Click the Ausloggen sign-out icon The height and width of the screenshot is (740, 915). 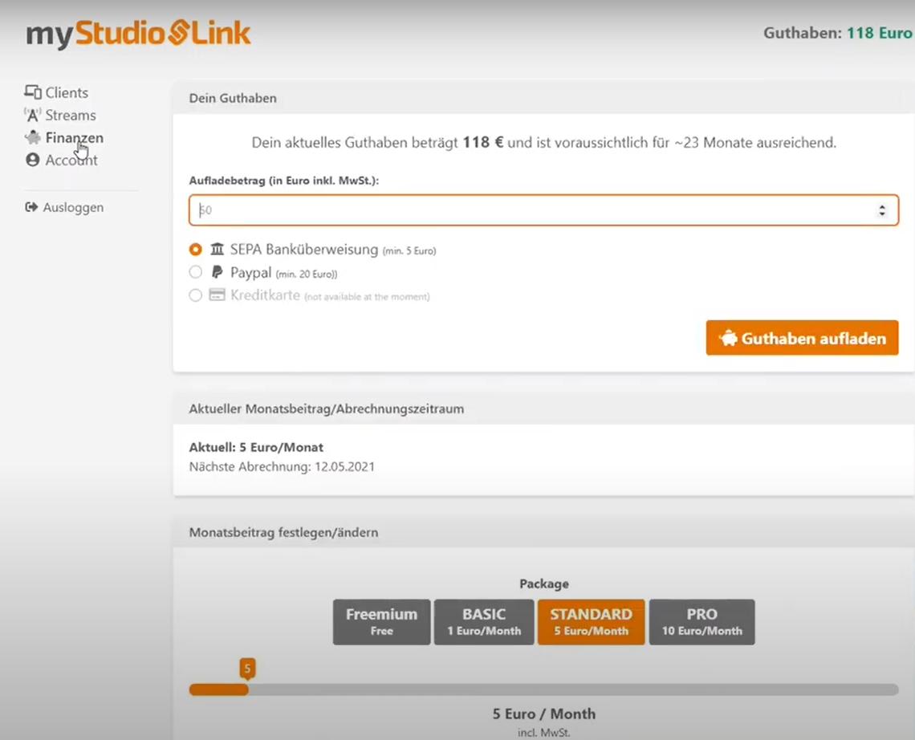point(32,207)
